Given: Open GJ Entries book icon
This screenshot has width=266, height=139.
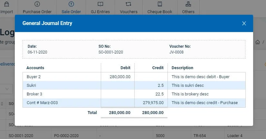Looking at the screenshot, I should [x=100, y=4].
